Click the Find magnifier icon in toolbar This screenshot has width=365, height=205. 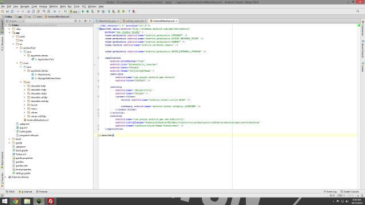point(44,11)
